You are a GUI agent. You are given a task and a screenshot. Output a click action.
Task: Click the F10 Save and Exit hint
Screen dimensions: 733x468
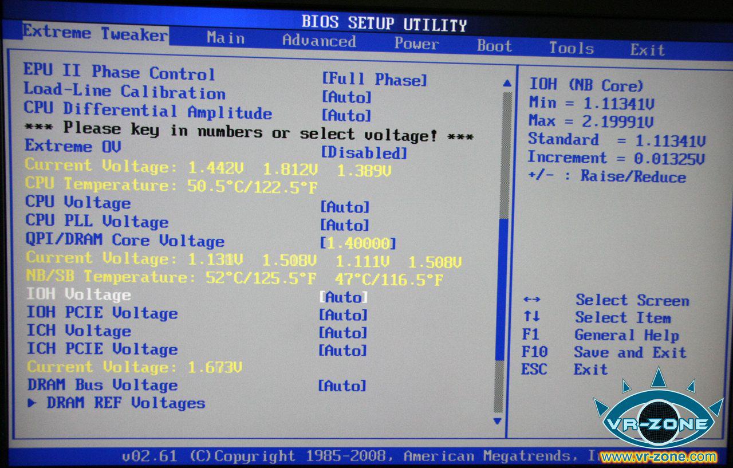(604, 352)
